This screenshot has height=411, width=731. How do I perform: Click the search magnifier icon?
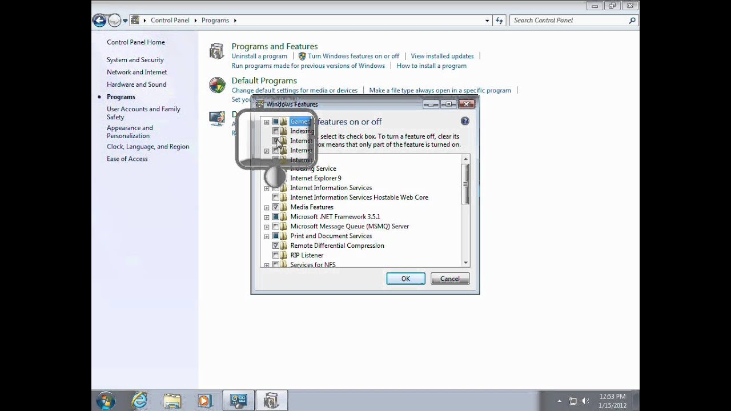(x=632, y=21)
